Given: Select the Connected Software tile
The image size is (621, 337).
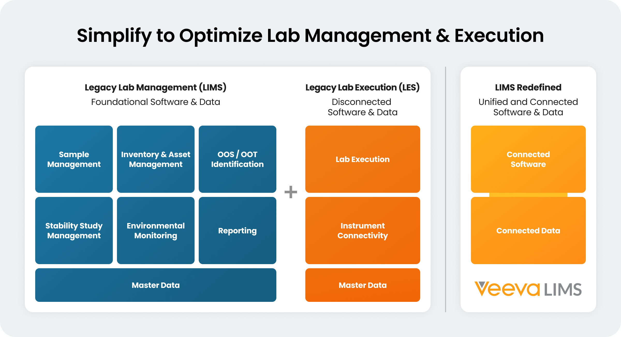Looking at the screenshot, I should tap(528, 159).
